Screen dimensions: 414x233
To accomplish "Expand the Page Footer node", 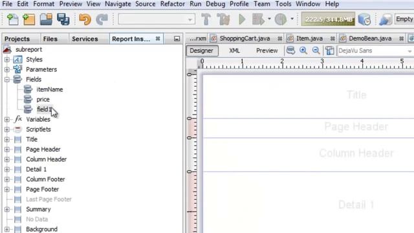I will coord(7,190).
